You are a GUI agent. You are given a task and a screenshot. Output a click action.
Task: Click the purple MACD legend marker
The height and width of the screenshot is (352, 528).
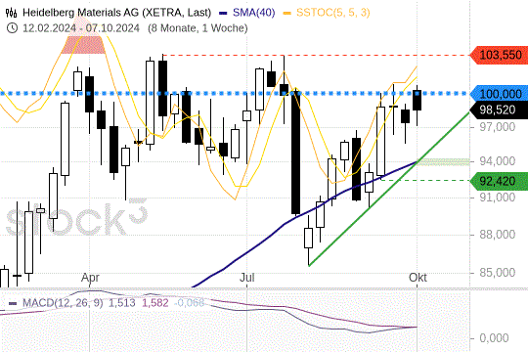point(13,303)
